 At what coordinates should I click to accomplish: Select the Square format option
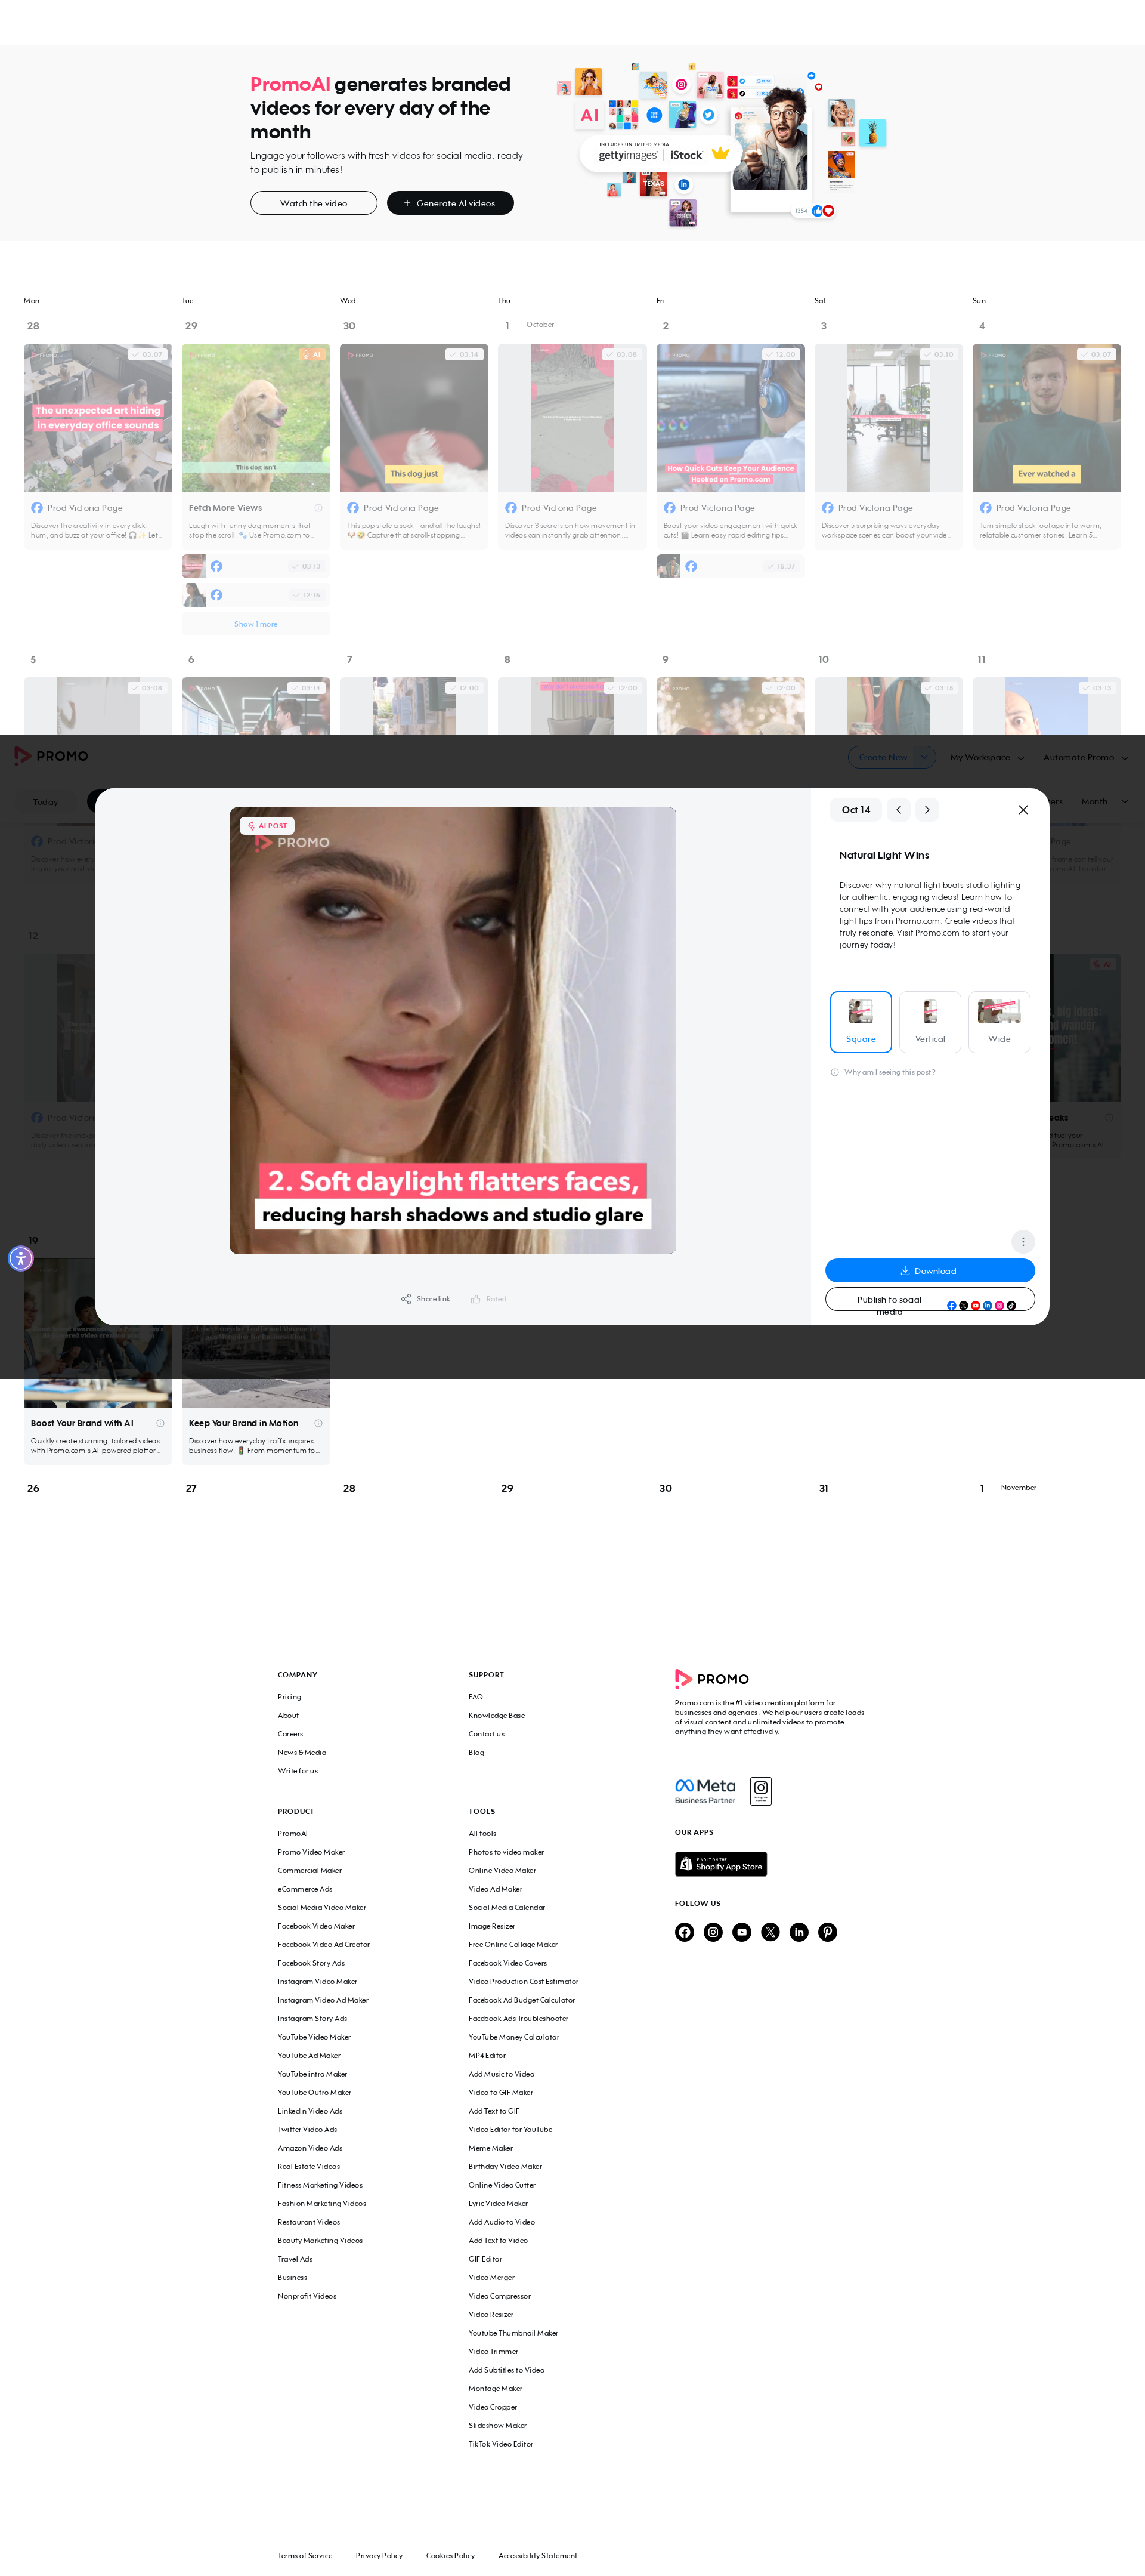tap(861, 1022)
